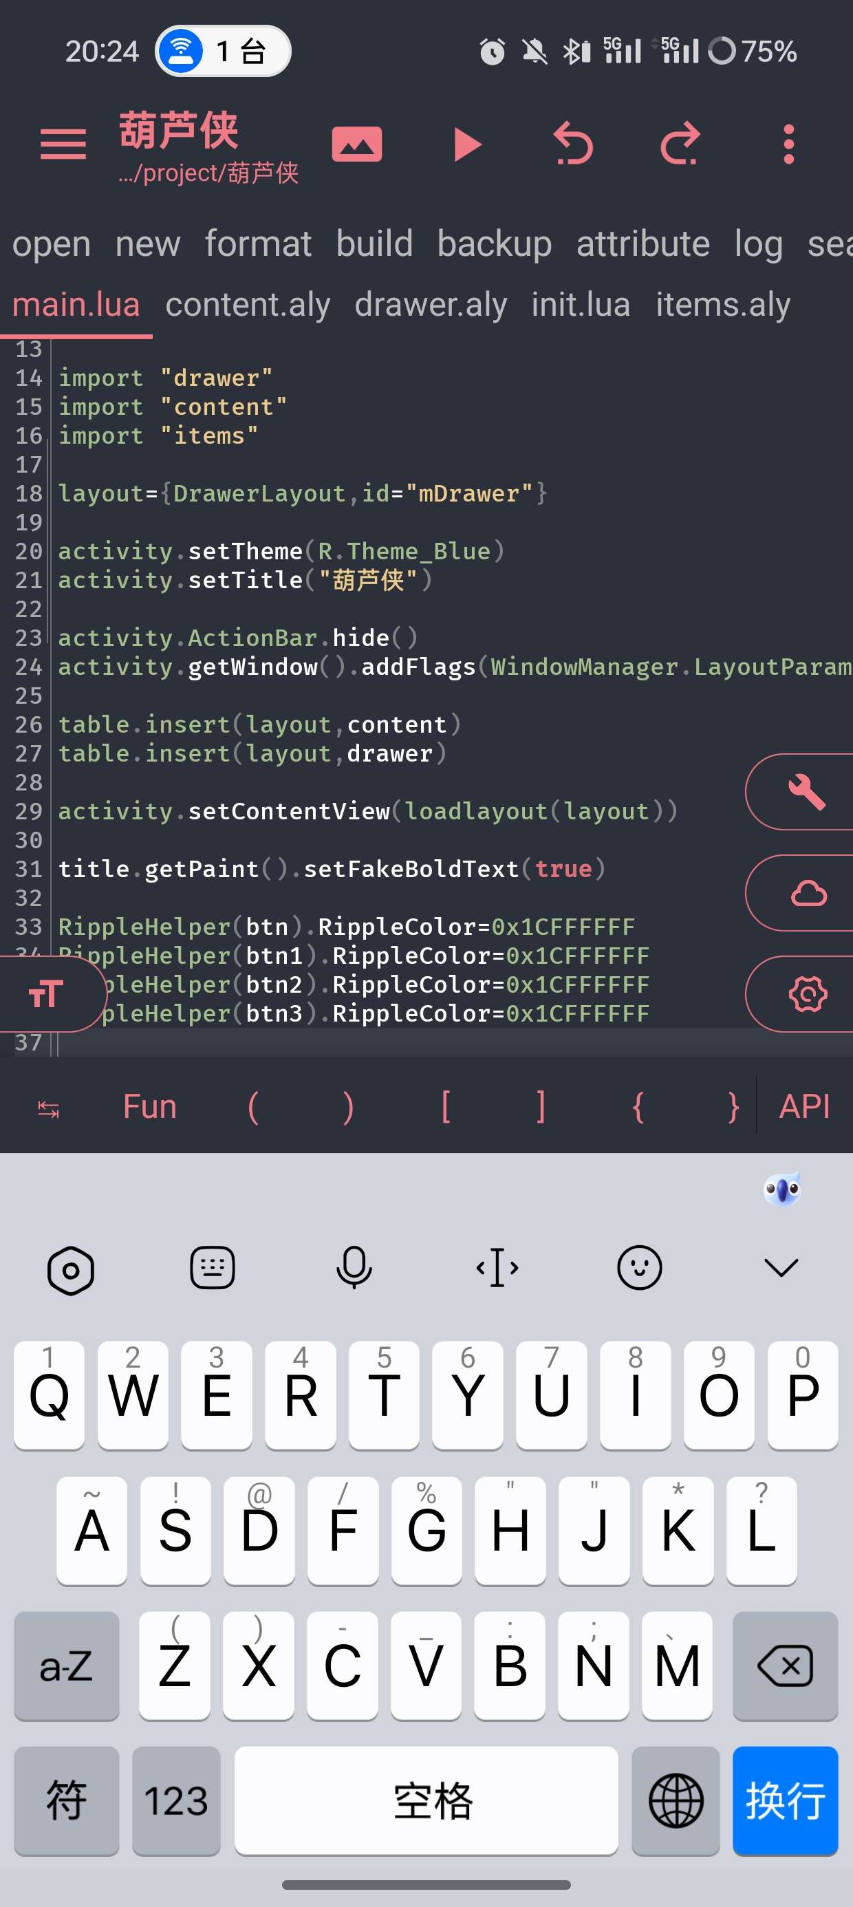Viewport: 853px width, 1907px height.
Task: Tap the battery 75% indicator
Action: [753, 51]
